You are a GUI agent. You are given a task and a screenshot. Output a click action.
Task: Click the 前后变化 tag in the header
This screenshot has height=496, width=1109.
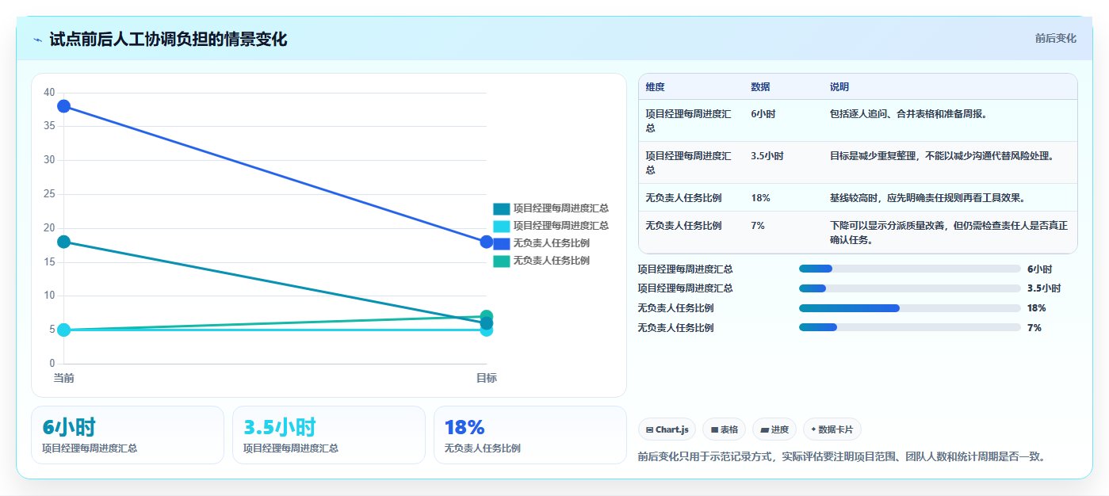point(1056,38)
